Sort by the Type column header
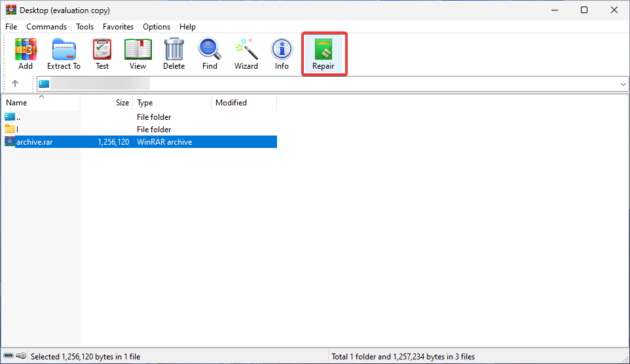Viewport: 630px width, 364px height. [x=172, y=102]
